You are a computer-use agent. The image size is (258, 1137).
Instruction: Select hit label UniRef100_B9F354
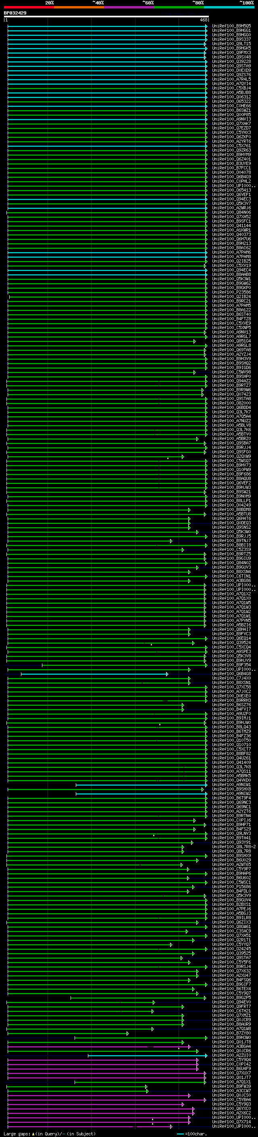pyautogui.click(x=231, y=665)
